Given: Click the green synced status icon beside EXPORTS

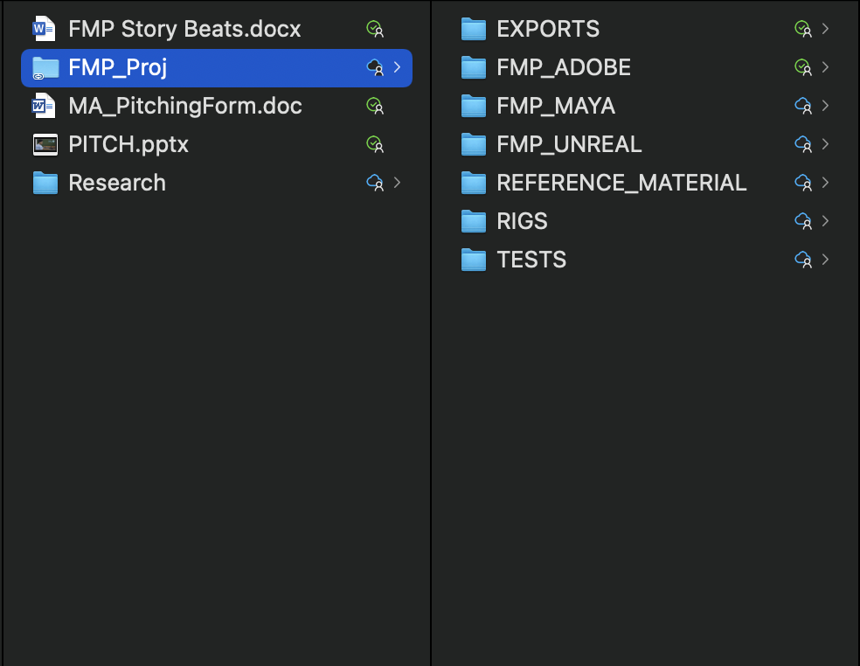Looking at the screenshot, I should [x=803, y=29].
